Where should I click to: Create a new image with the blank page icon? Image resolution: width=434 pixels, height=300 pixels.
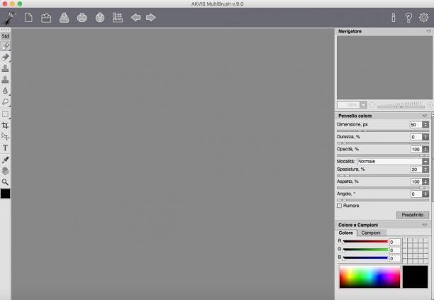pyautogui.click(x=28, y=18)
